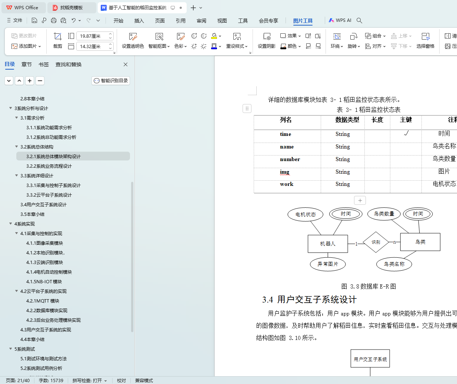Click the Set Transparent Color (设置透明色) tool
This screenshot has height=384, width=457.
[133, 41]
